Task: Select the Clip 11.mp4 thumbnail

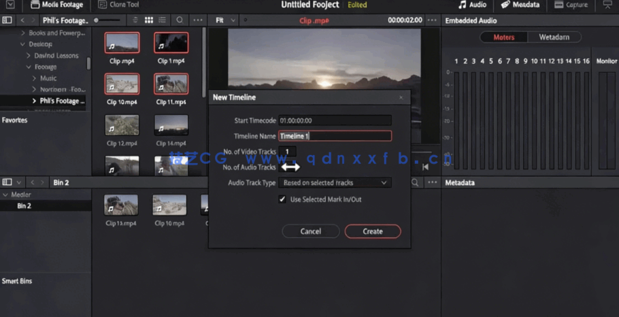Action: [x=171, y=84]
